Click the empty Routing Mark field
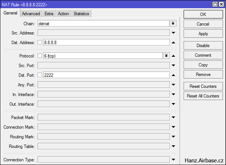 [x=104, y=136]
